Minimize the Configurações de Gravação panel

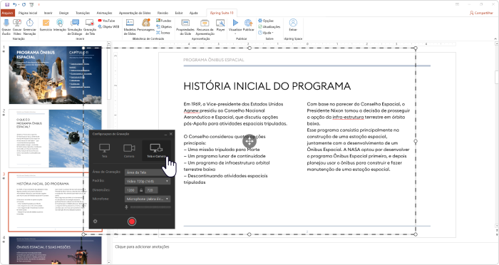pyautogui.click(x=165, y=134)
